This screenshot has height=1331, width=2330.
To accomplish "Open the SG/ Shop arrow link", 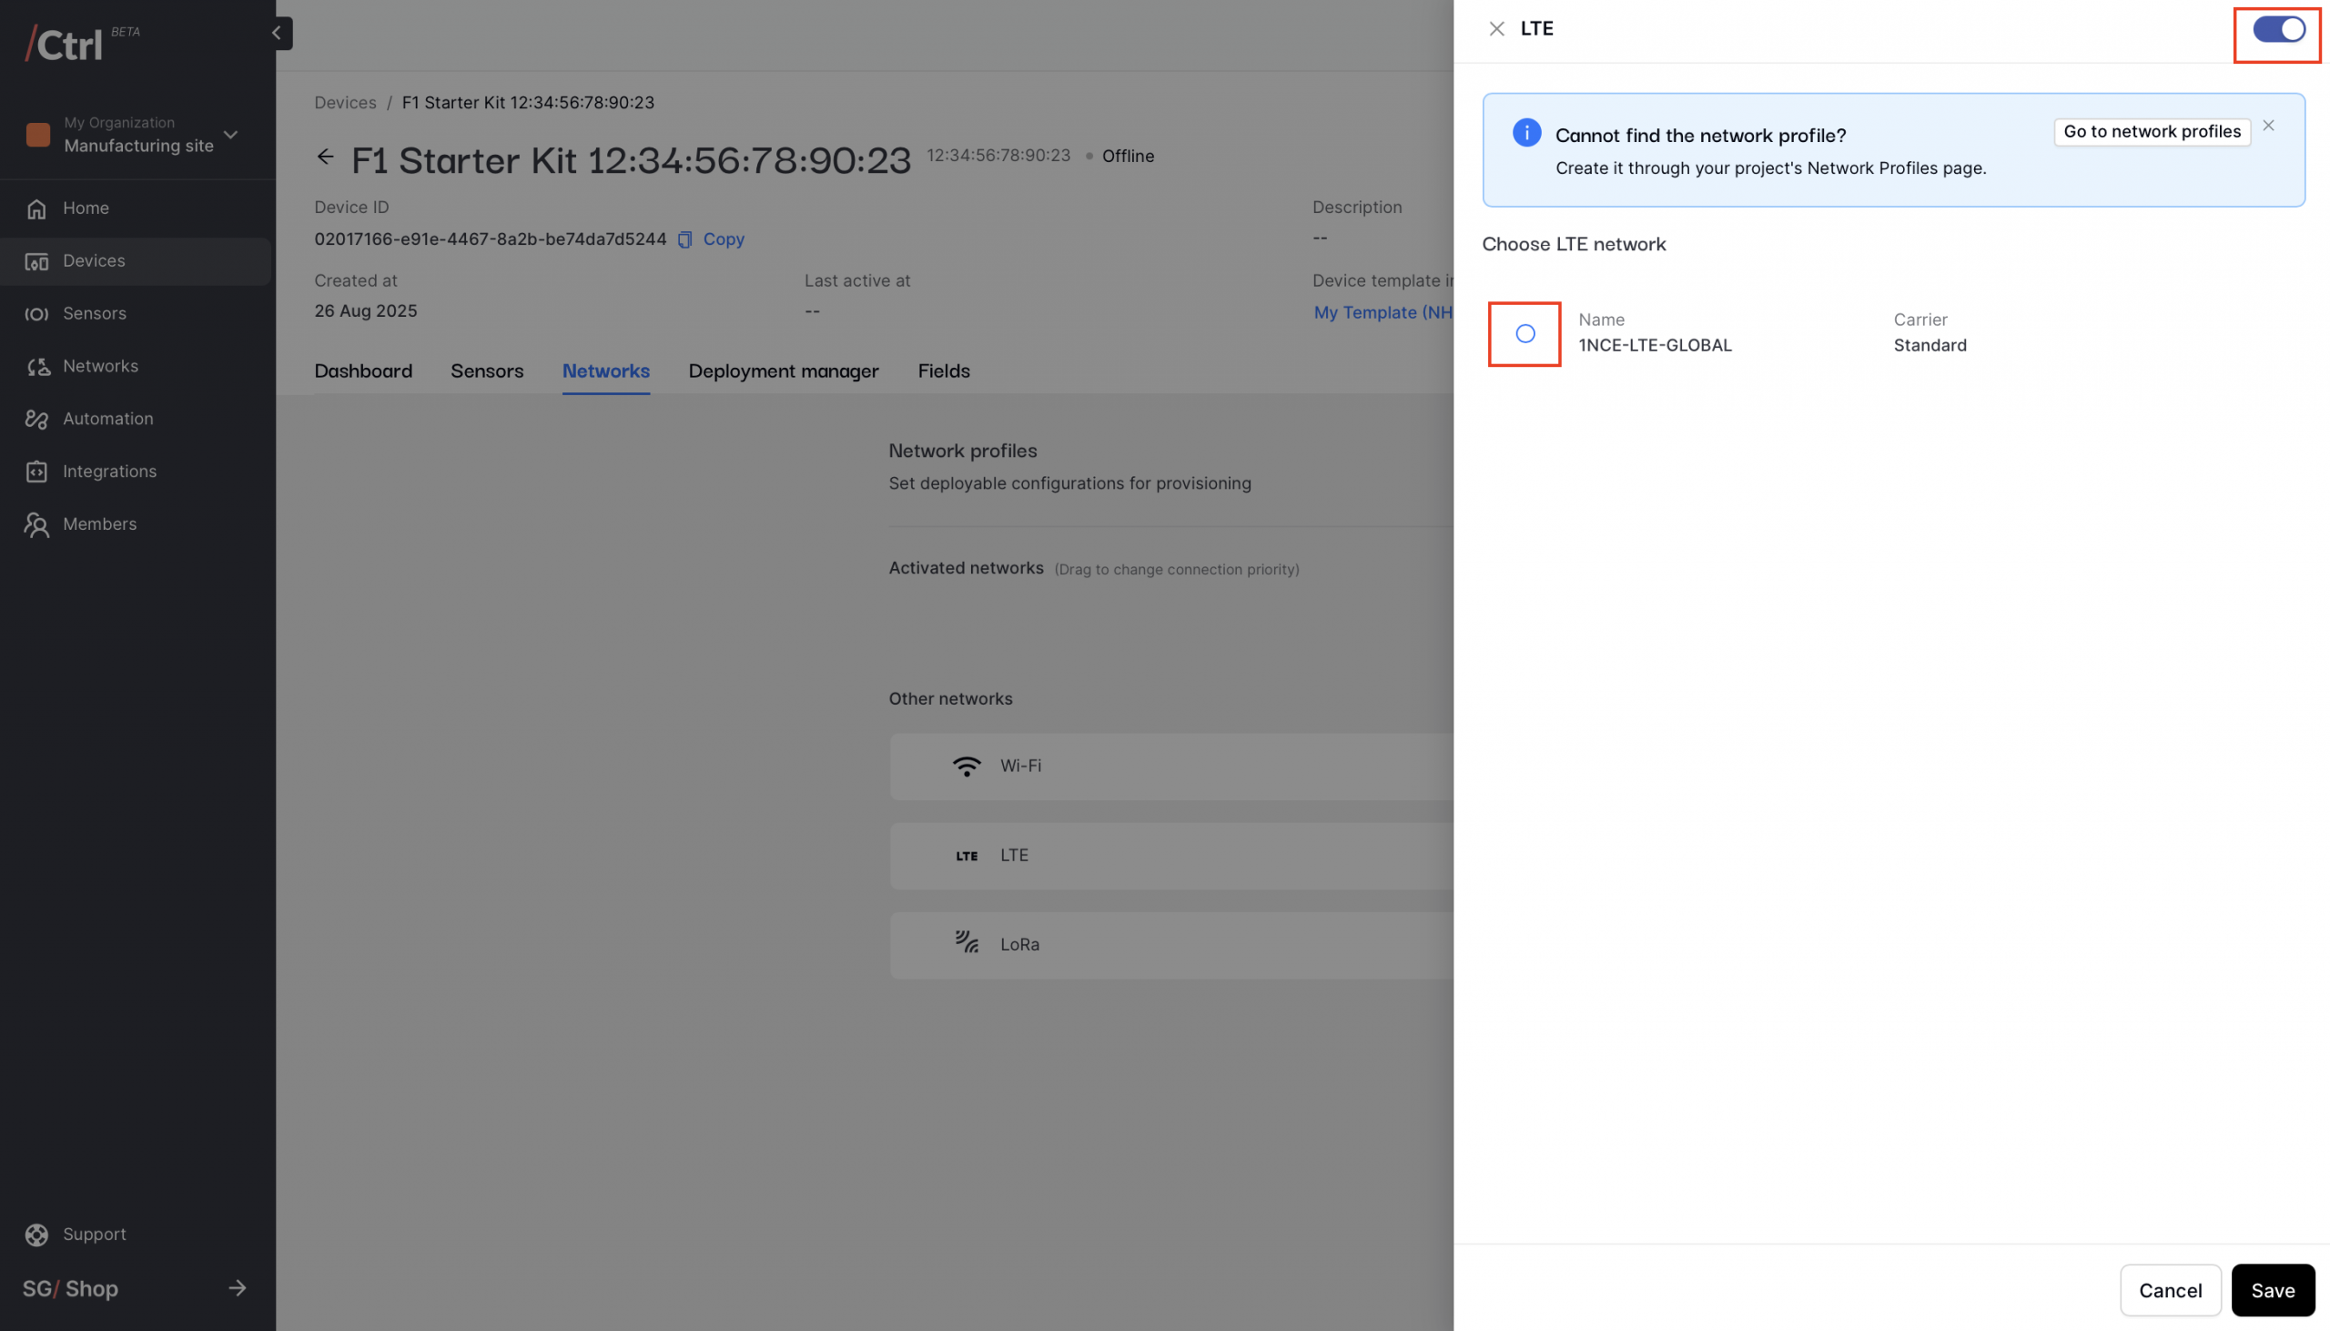I will [238, 1288].
